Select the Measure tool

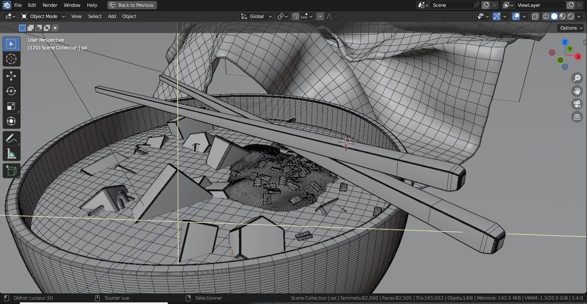point(11,154)
